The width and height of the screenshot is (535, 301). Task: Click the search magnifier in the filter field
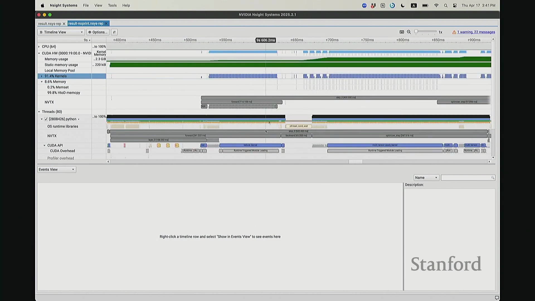pos(493,178)
